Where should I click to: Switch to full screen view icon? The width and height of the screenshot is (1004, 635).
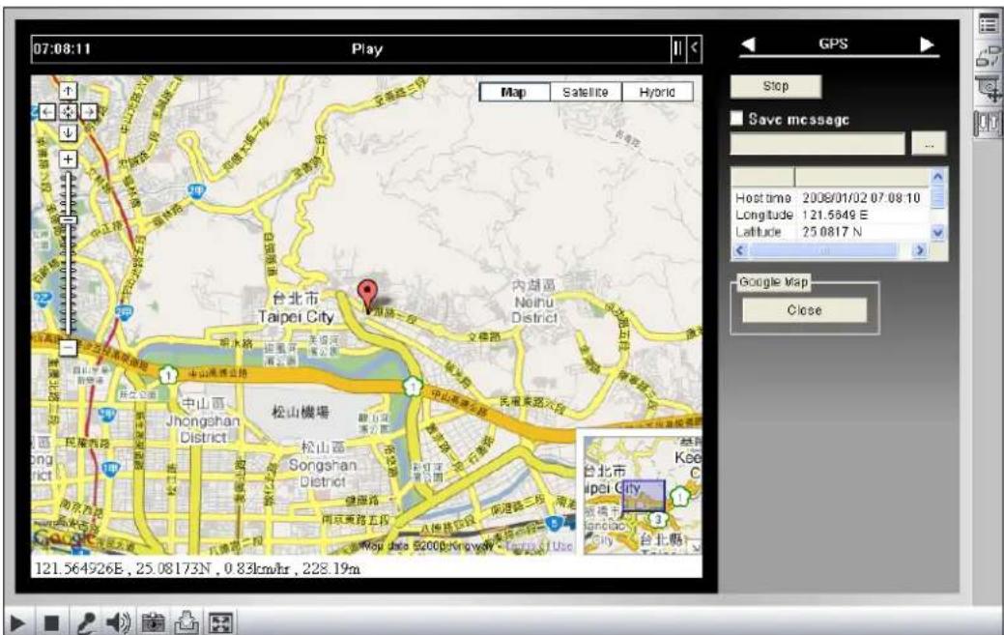pyautogui.click(x=220, y=622)
